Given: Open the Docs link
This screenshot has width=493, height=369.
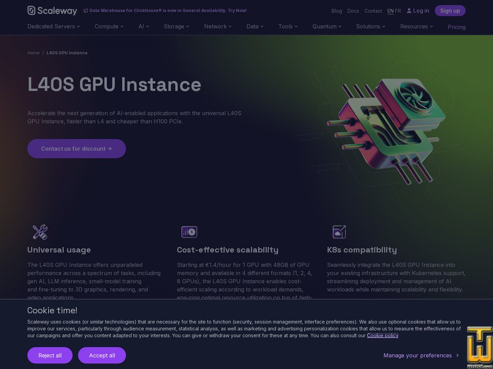Looking at the screenshot, I should point(353,11).
